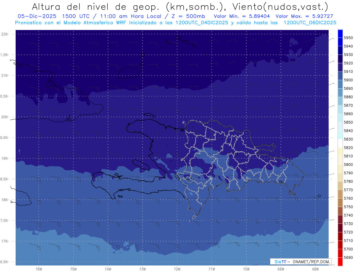The height and width of the screenshot is (273, 354).
Task: Click 'Valor Max. = 5.92727'
Action: click(x=304, y=16)
